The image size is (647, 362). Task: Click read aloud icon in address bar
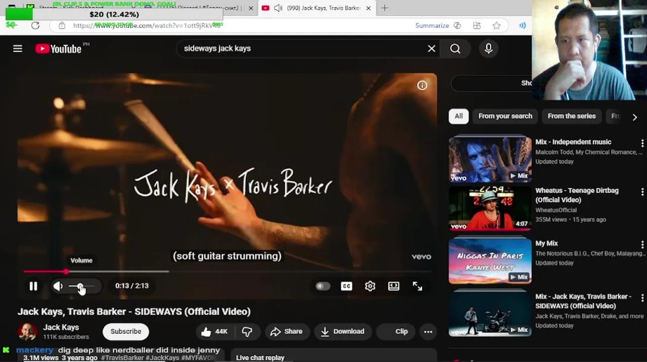point(523,26)
